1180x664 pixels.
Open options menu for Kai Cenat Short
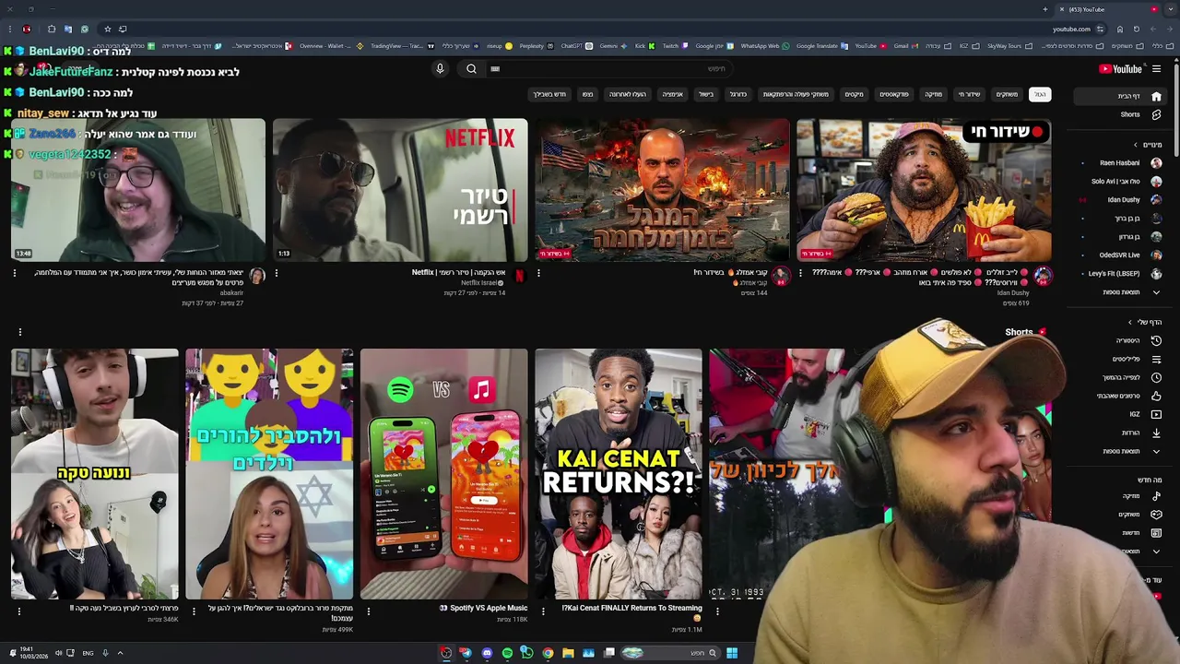point(543,611)
